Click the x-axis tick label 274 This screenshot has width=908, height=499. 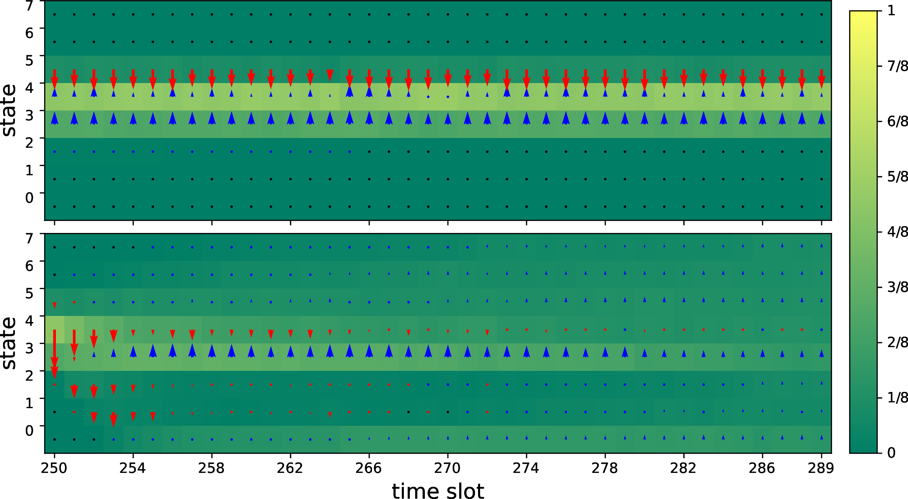point(526,468)
